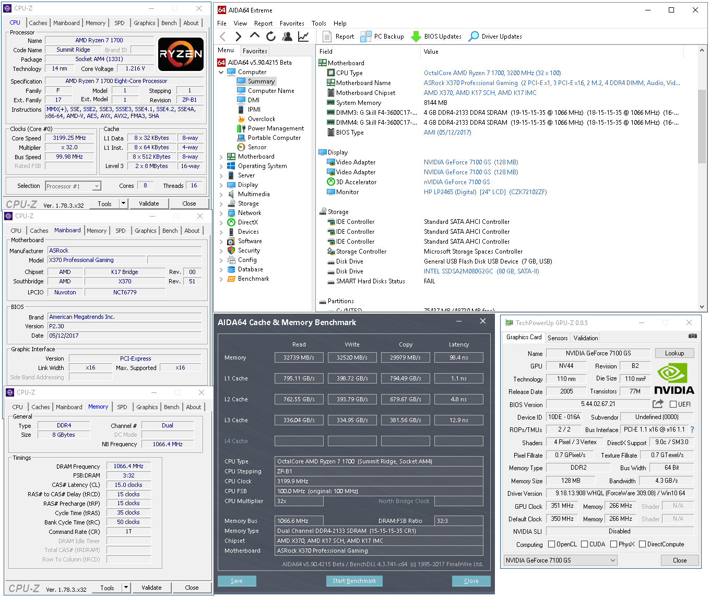Viewport: 710px width, 597px height.
Task: Expand the Operating System tree node
Action: pyautogui.click(x=221, y=166)
